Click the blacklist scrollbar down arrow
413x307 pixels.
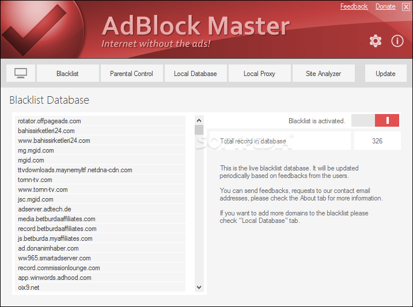[199, 287]
